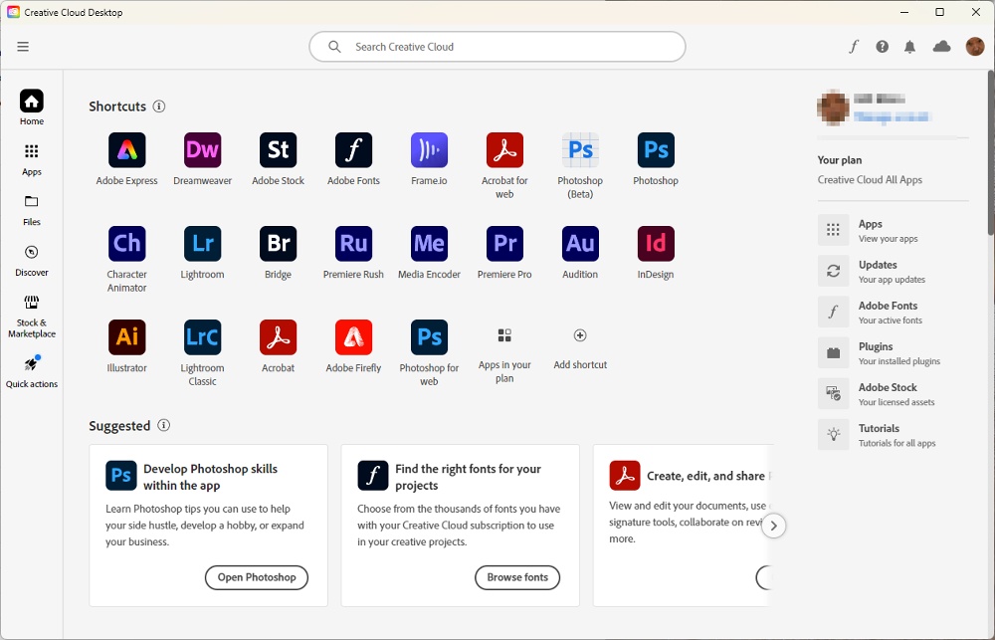Check cloud sync status icon
The width and height of the screenshot is (995, 640).
pos(941,47)
